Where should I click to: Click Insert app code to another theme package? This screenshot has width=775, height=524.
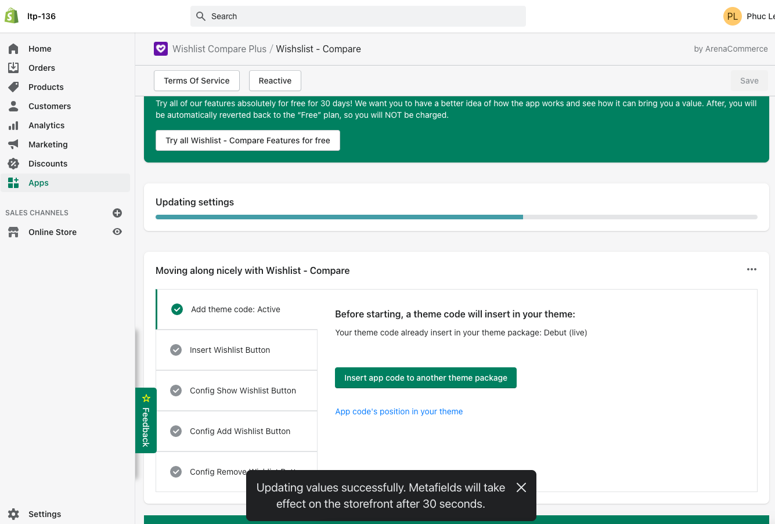(426, 378)
